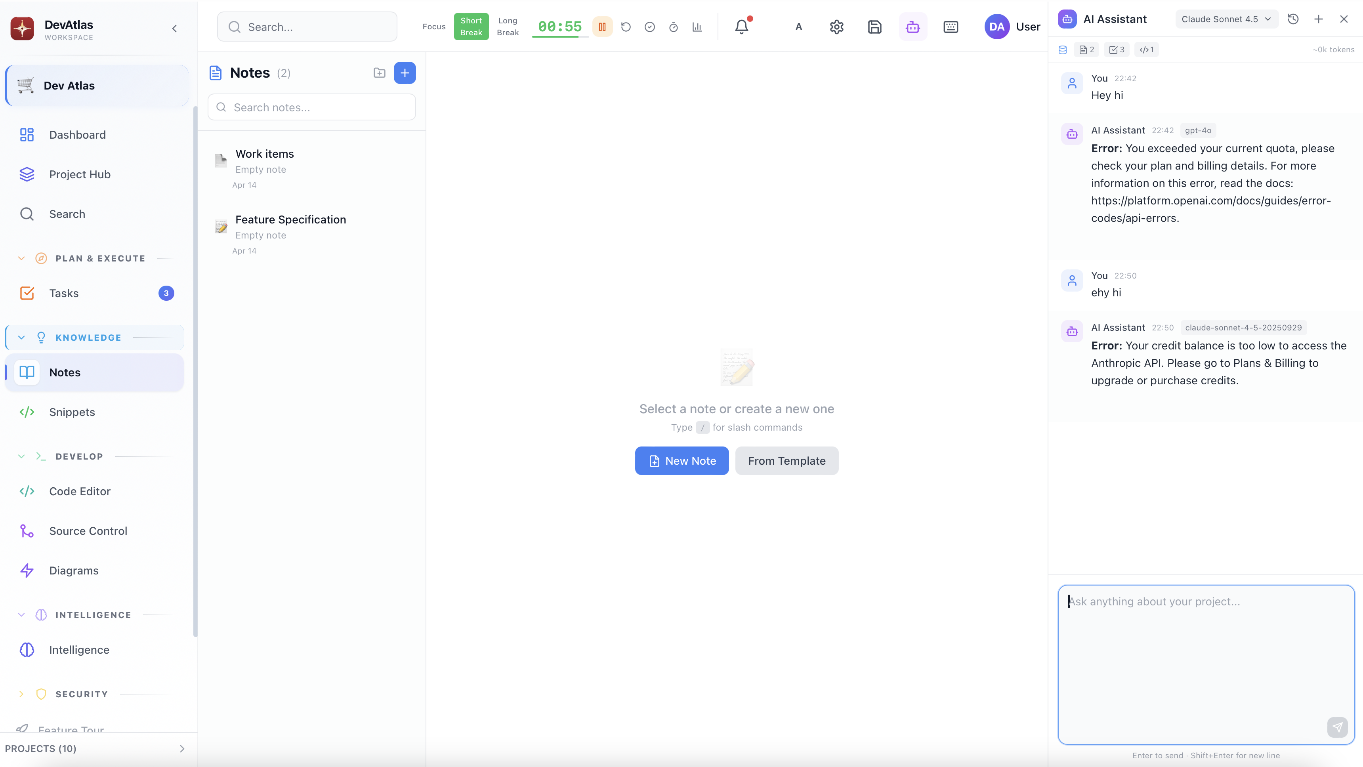1363x767 pixels.
Task: Toggle the notes context chip in AI panel
Action: point(1087,50)
